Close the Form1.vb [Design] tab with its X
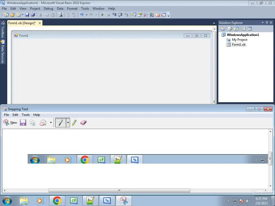Image resolution: width=275 pixels, height=206 pixels. tap(40, 23)
